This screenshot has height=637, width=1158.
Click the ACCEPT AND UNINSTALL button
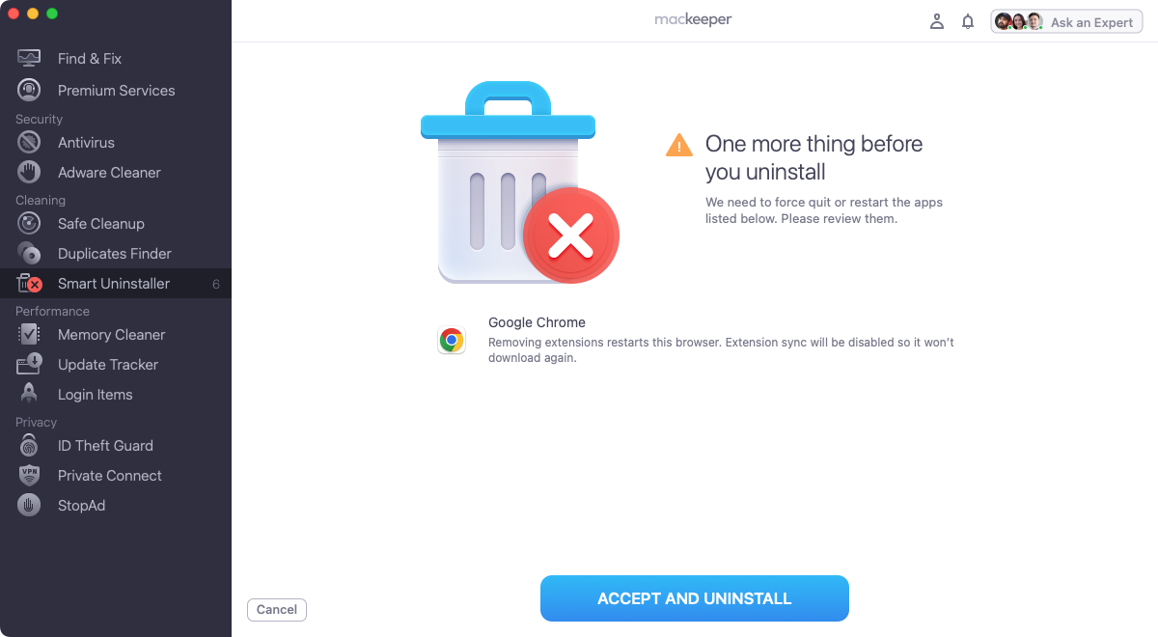(695, 598)
